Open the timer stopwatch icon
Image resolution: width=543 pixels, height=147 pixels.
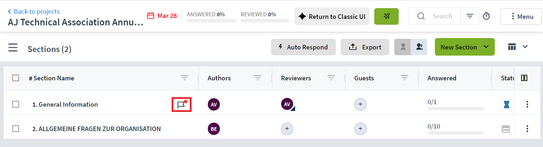pyautogui.click(x=486, y=16)
